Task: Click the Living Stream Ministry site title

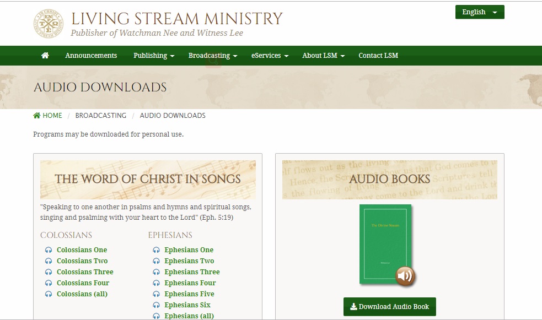Action: pyautogui.click(x=177, y=19)
